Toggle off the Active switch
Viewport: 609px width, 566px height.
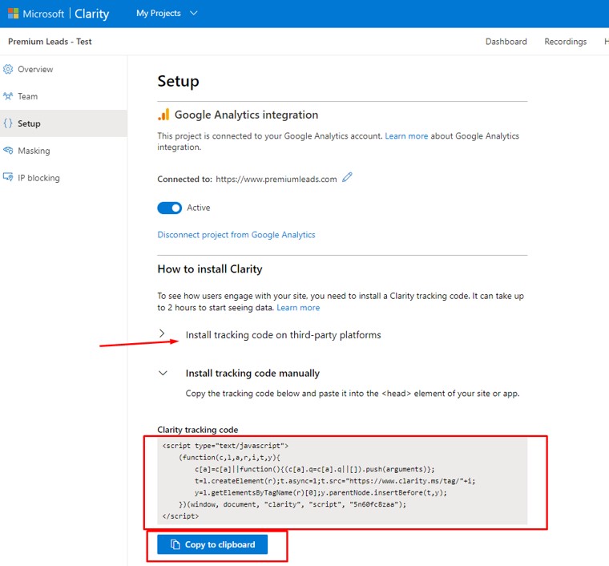pyautogui.click(x=169, y=208)
